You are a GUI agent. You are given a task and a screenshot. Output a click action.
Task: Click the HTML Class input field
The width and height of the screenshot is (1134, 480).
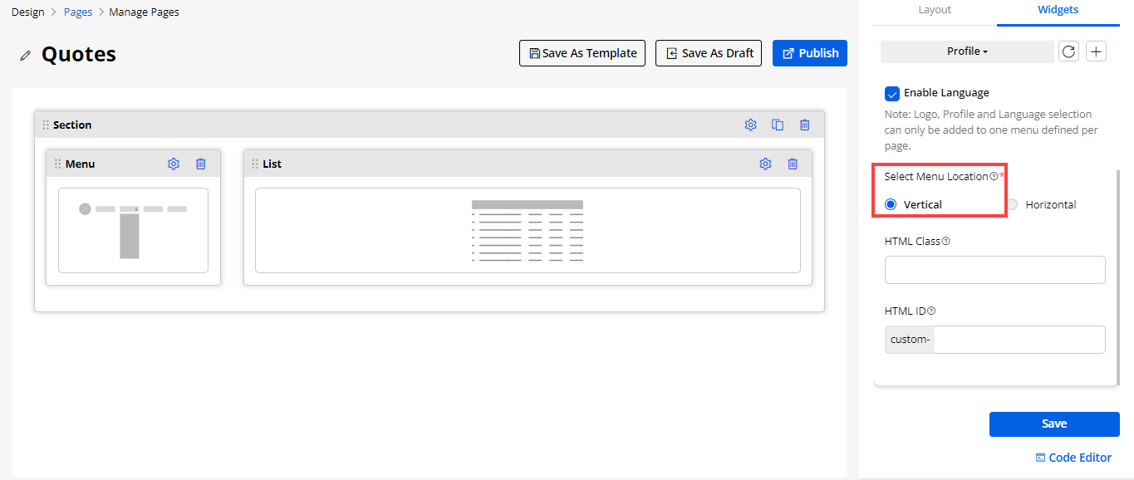click(994, 270)
